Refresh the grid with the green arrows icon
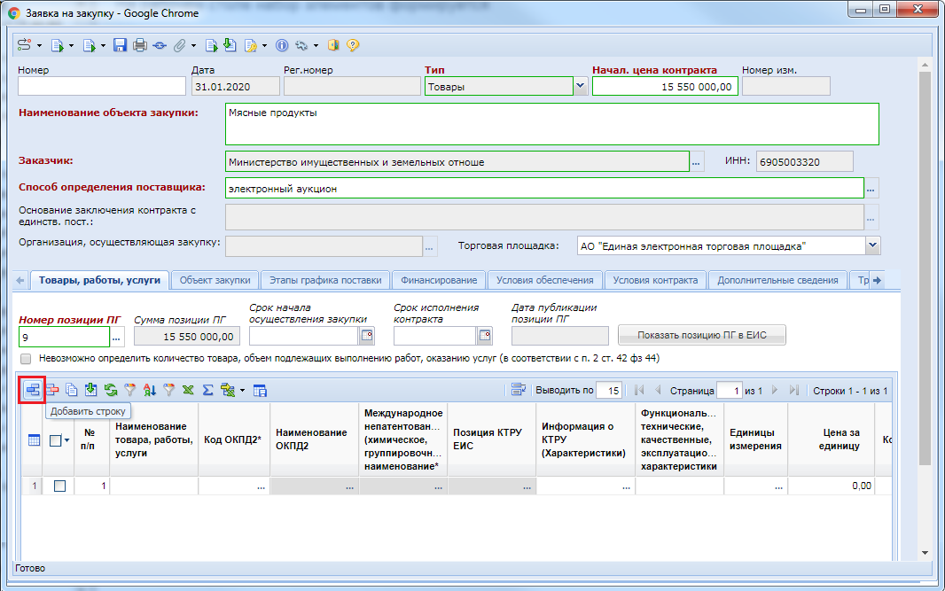945x591 pixels. (111, 391)
